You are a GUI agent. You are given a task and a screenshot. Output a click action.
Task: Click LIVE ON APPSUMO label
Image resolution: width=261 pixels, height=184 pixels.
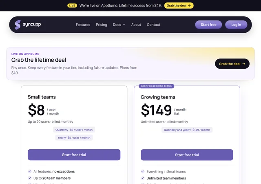coord(25,54)
